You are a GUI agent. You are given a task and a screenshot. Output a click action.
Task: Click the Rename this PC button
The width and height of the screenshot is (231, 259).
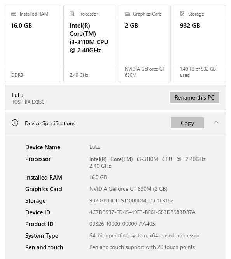point(194,97)
